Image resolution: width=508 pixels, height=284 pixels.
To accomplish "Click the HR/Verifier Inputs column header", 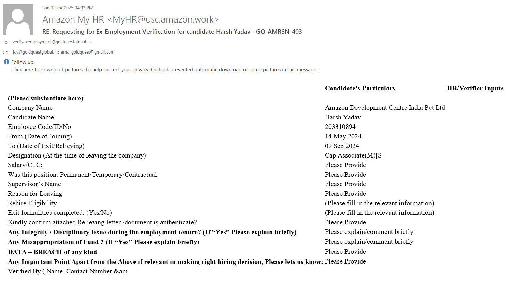I will [x=475, y=88].
